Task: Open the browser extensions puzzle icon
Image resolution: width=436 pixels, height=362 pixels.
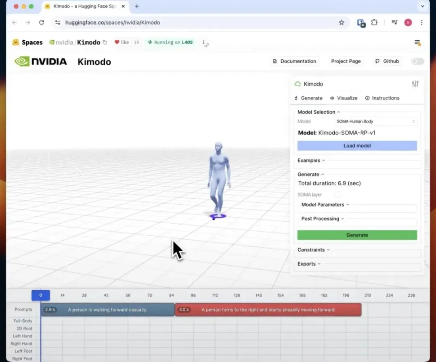Action: (x=374, y=22)
